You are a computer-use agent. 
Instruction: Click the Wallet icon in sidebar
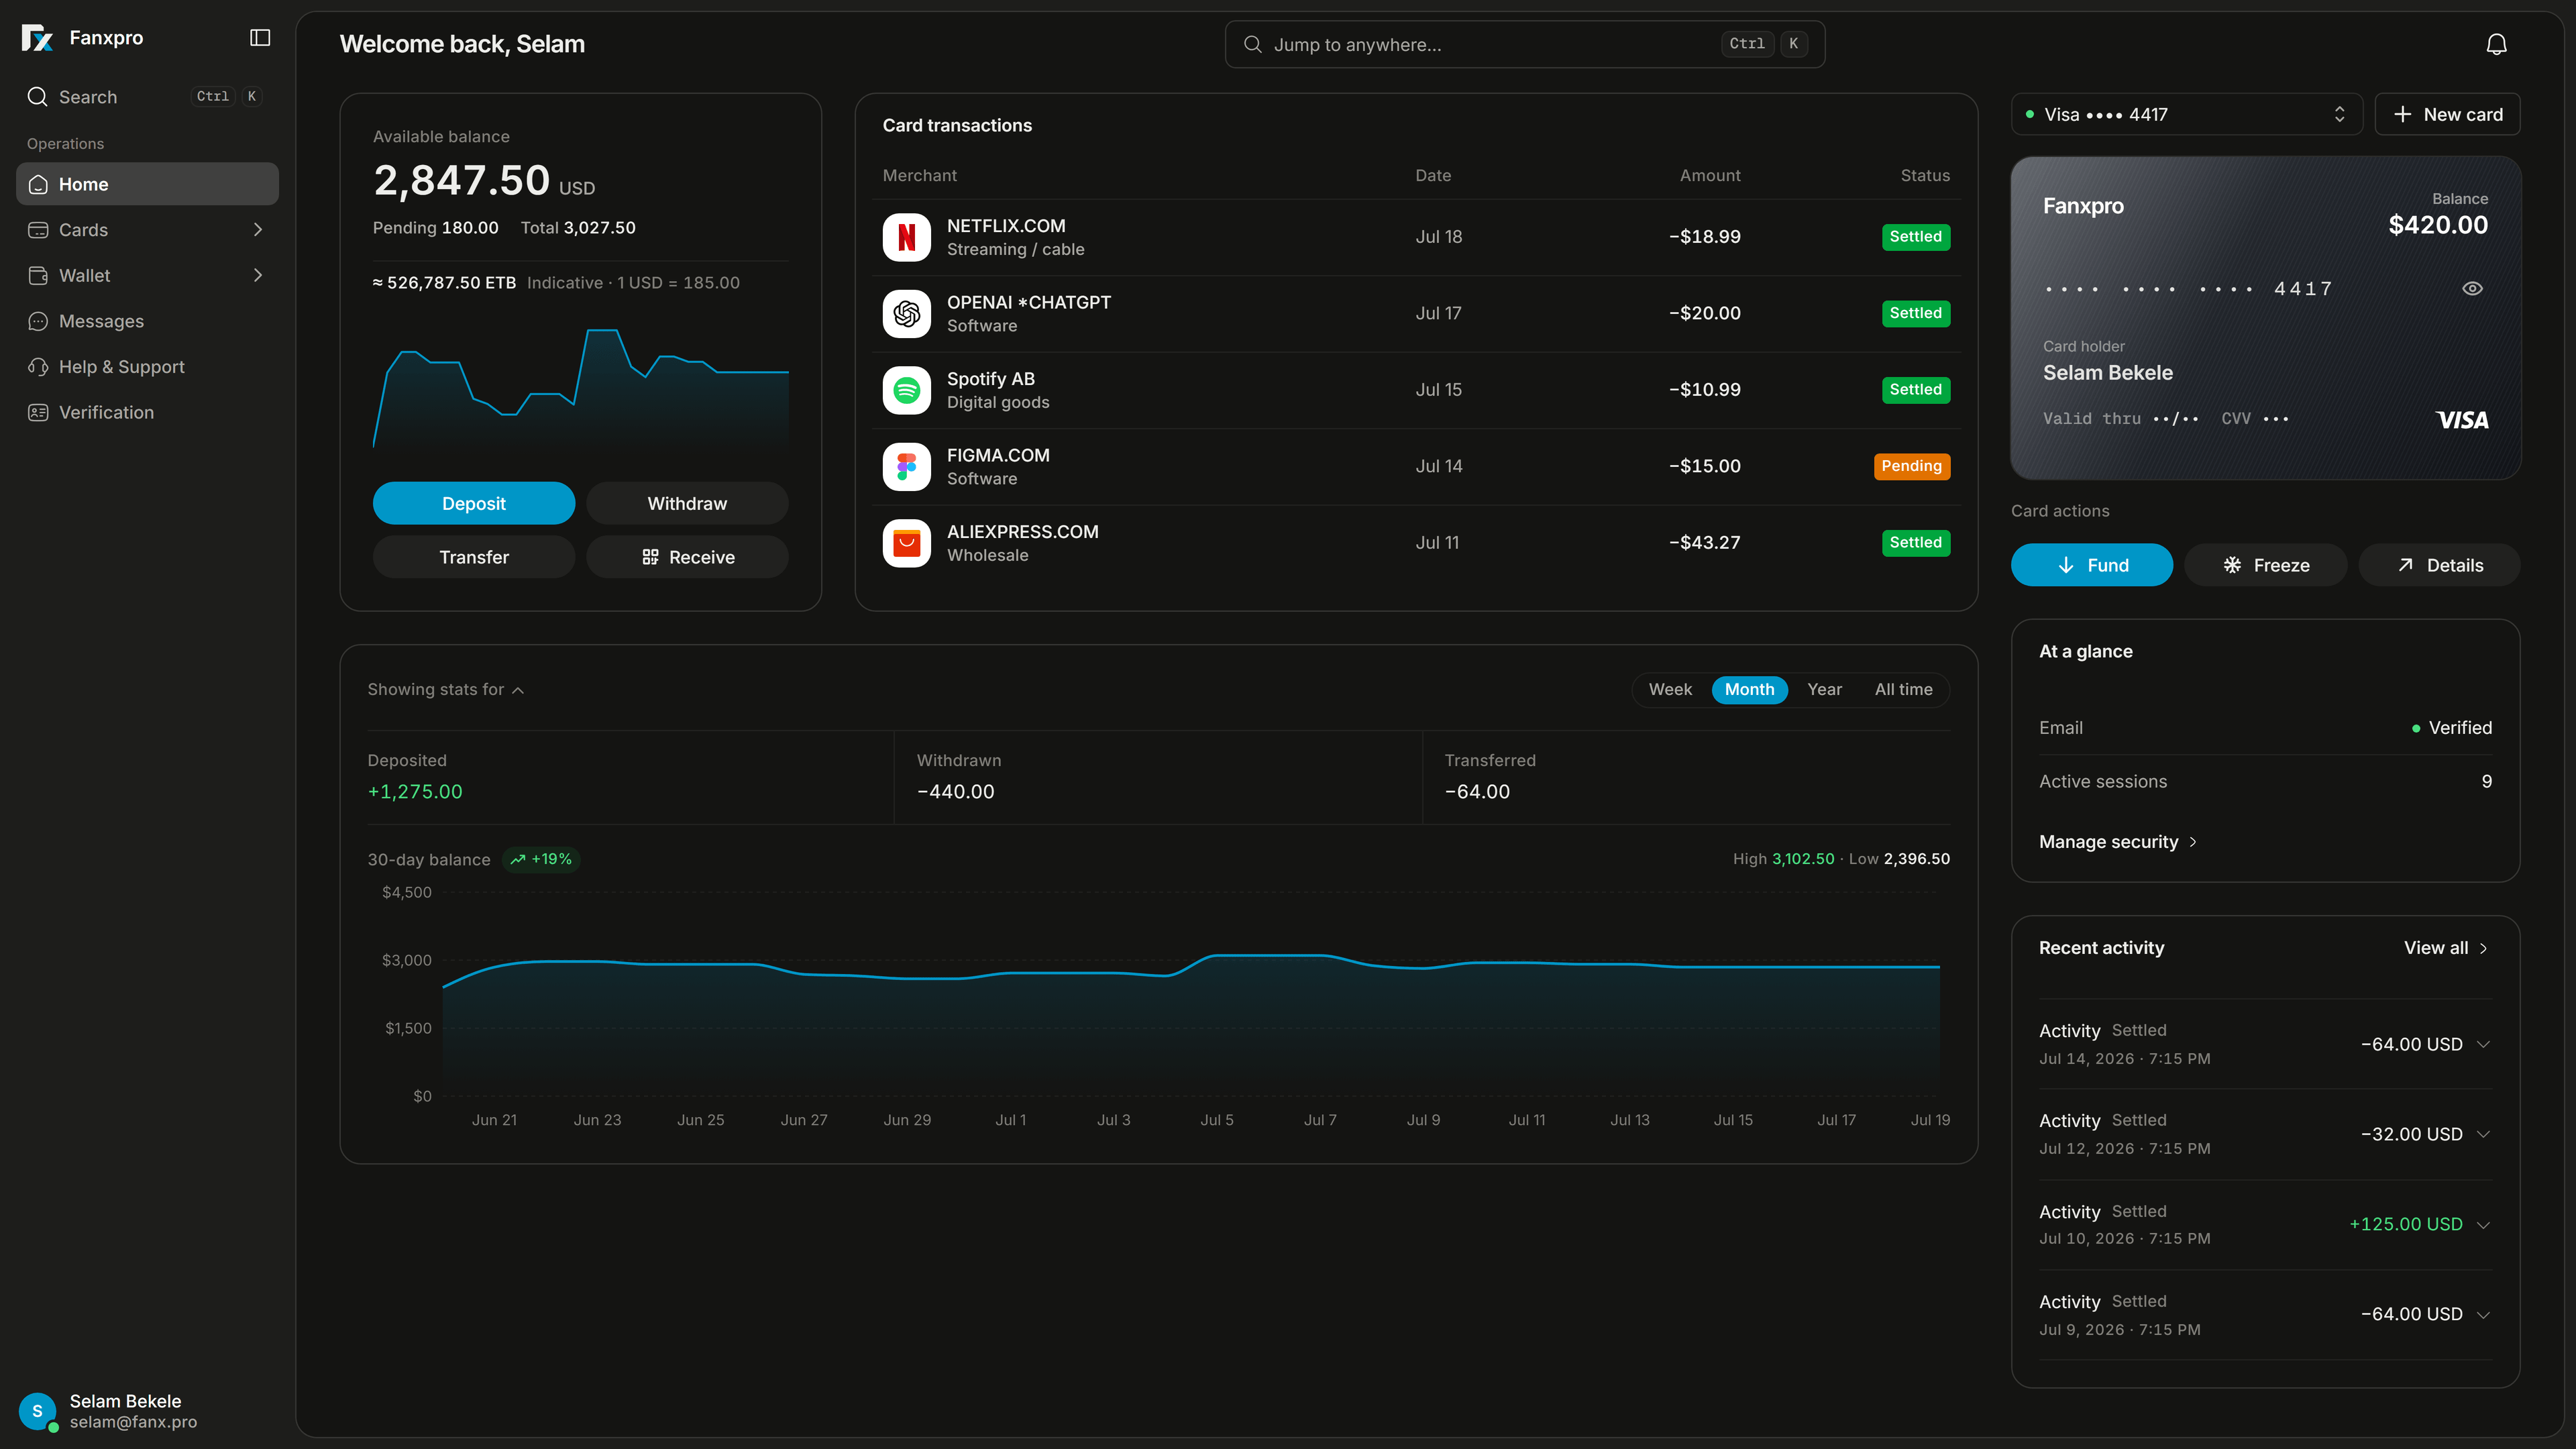tap(38, 276)
